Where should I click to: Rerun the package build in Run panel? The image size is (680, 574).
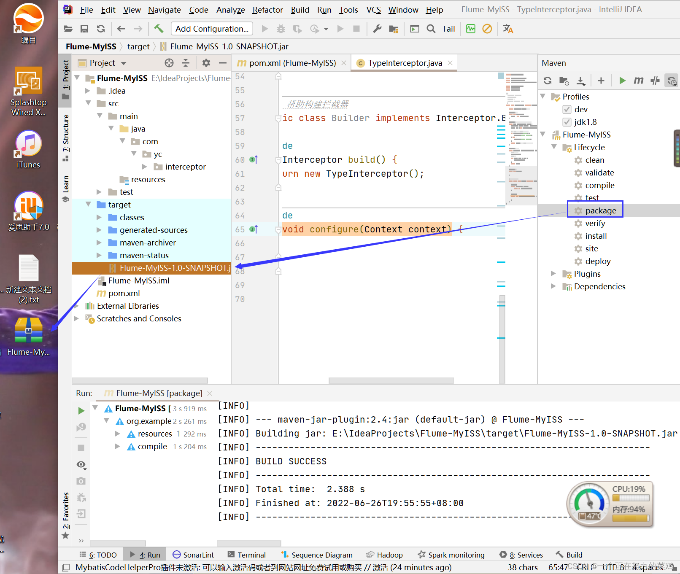tap(81, 411)
